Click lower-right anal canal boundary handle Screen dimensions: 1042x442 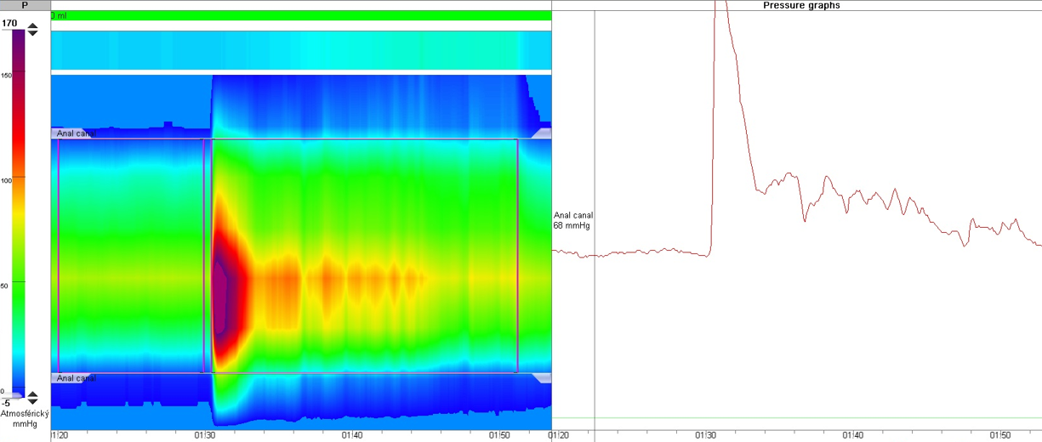[x=541, y=378]
